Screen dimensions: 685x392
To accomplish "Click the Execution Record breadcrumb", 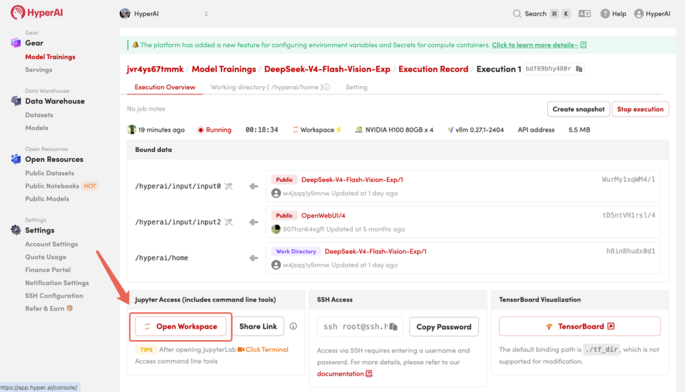I will [433, 69].
